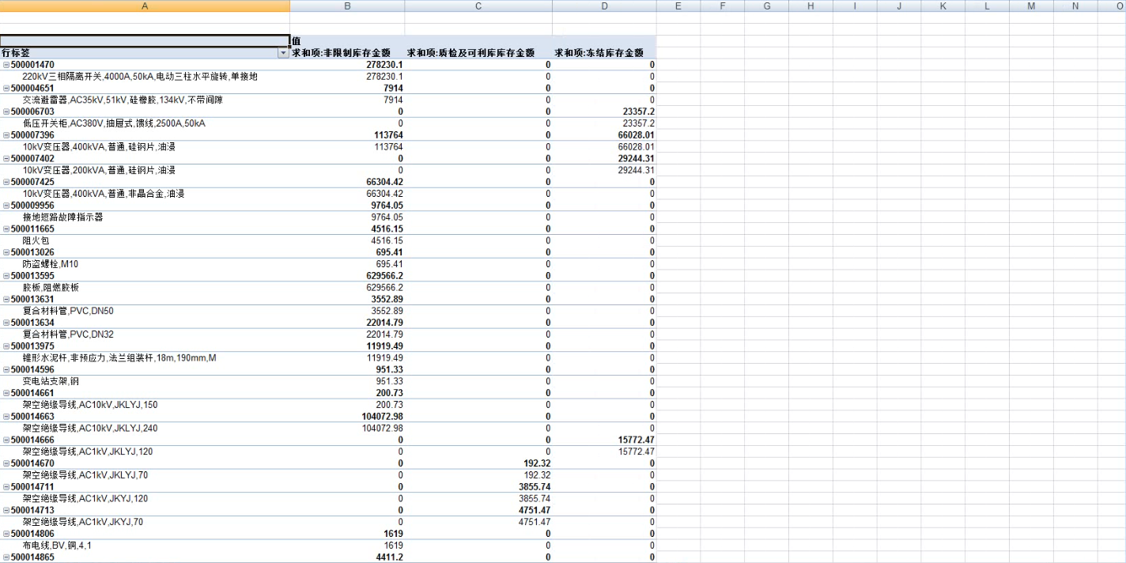Screen dimensions: 1126x563
Task: Select cell with value 629566.2 under 胶板
Action: [381, 288]
